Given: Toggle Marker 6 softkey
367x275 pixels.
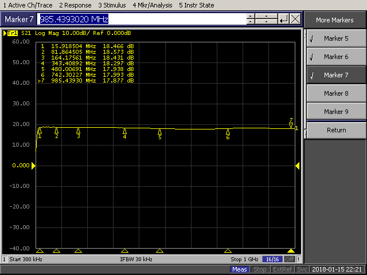Looking at the screenshot, I should (336, 57).
